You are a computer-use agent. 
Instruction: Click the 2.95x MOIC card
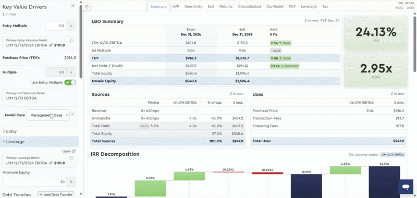point(376,70)
